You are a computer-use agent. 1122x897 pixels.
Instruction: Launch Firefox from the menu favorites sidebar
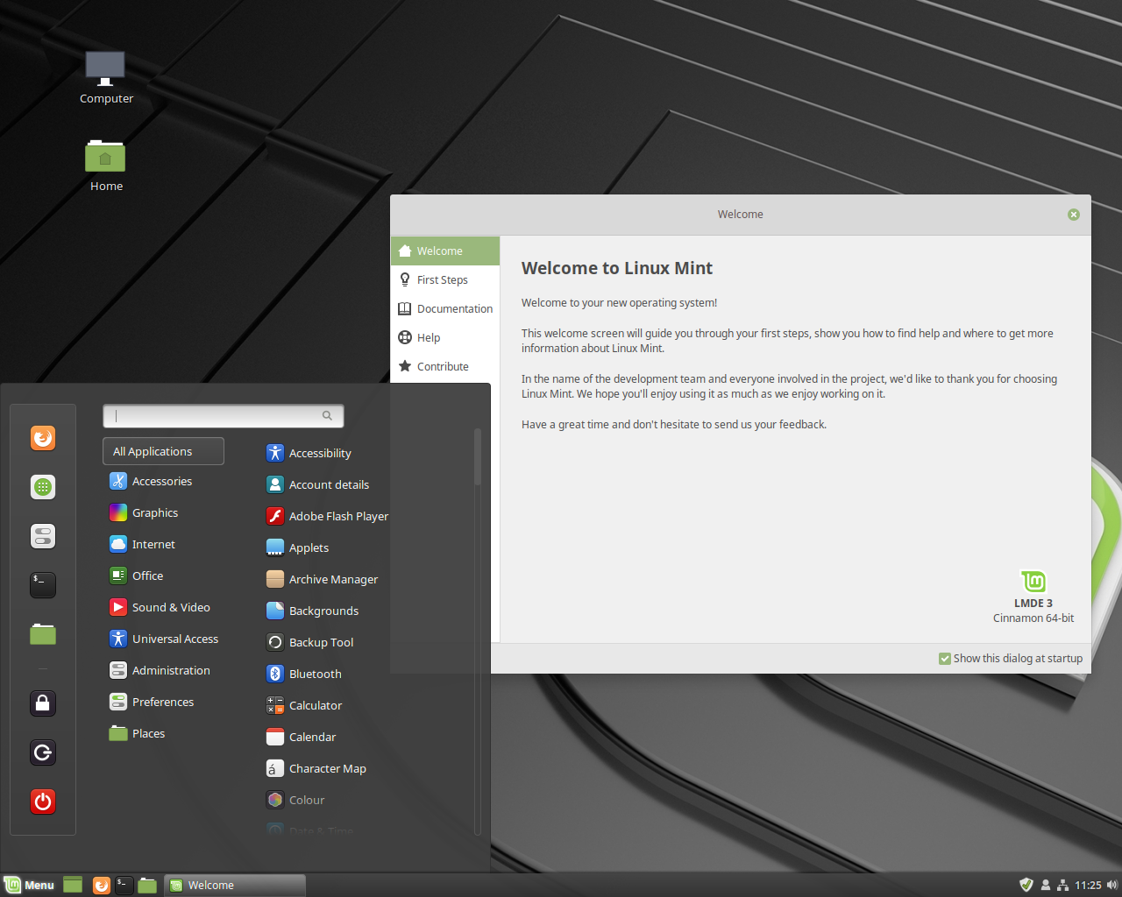click(43, 437)
